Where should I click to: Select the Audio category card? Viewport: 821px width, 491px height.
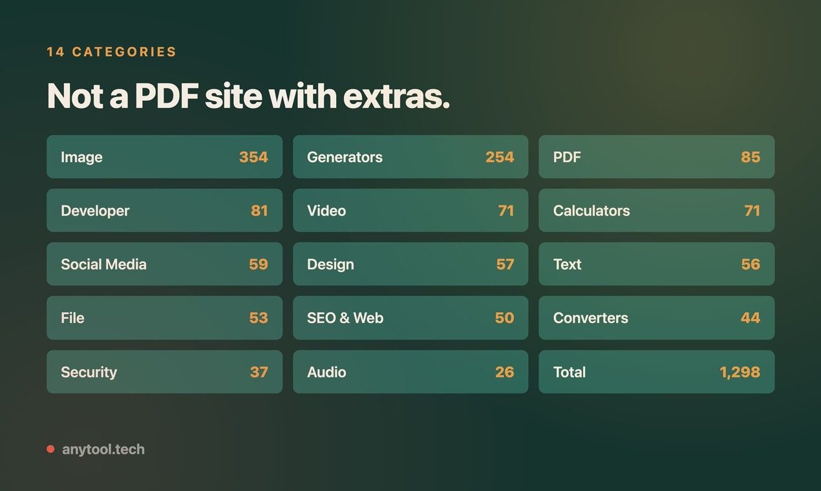point(410,371)
